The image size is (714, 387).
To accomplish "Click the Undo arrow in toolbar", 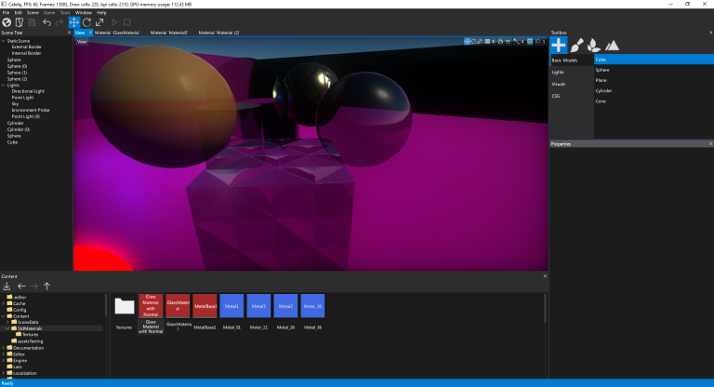I will (46, 21).
